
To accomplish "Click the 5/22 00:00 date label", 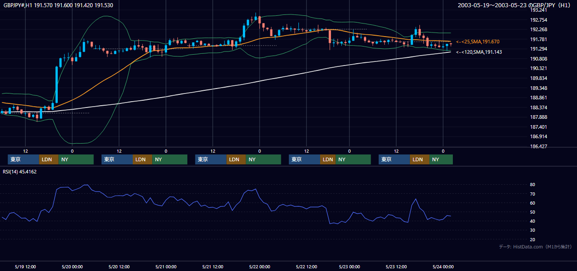I will 260,266.
